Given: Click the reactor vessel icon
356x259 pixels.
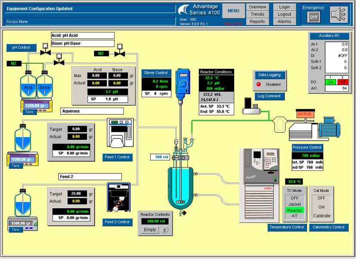Looking at the screenshot, I should click(181, 188).
